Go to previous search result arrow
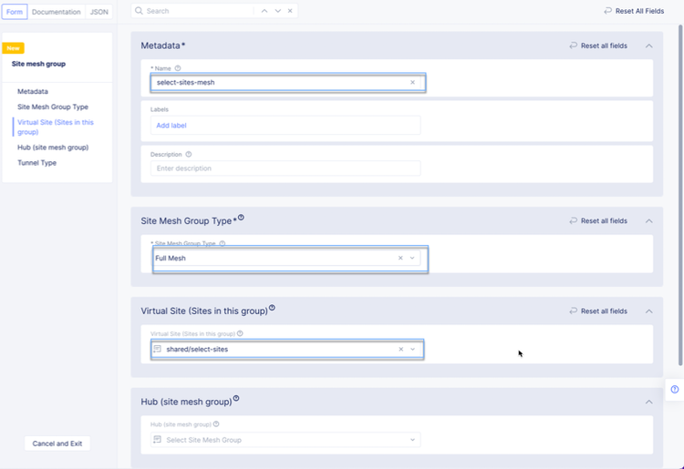The height and width of the screenshot is (469, 684). (x=264, y=11)
